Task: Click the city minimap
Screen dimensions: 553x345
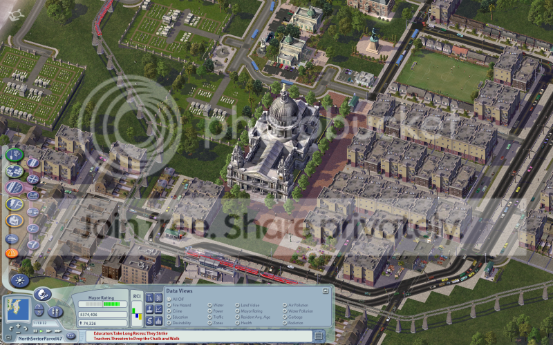Action: 18,309
